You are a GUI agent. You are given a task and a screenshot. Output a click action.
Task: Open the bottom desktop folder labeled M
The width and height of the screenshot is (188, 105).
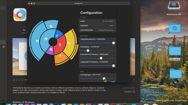pos(176,73)
